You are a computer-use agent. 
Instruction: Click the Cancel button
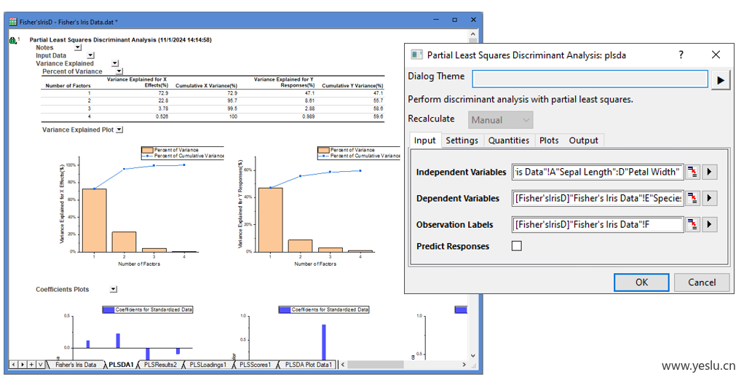702,282
